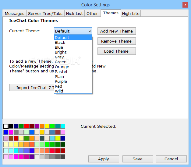Select the teal swatch in the first row

(58, 126)
